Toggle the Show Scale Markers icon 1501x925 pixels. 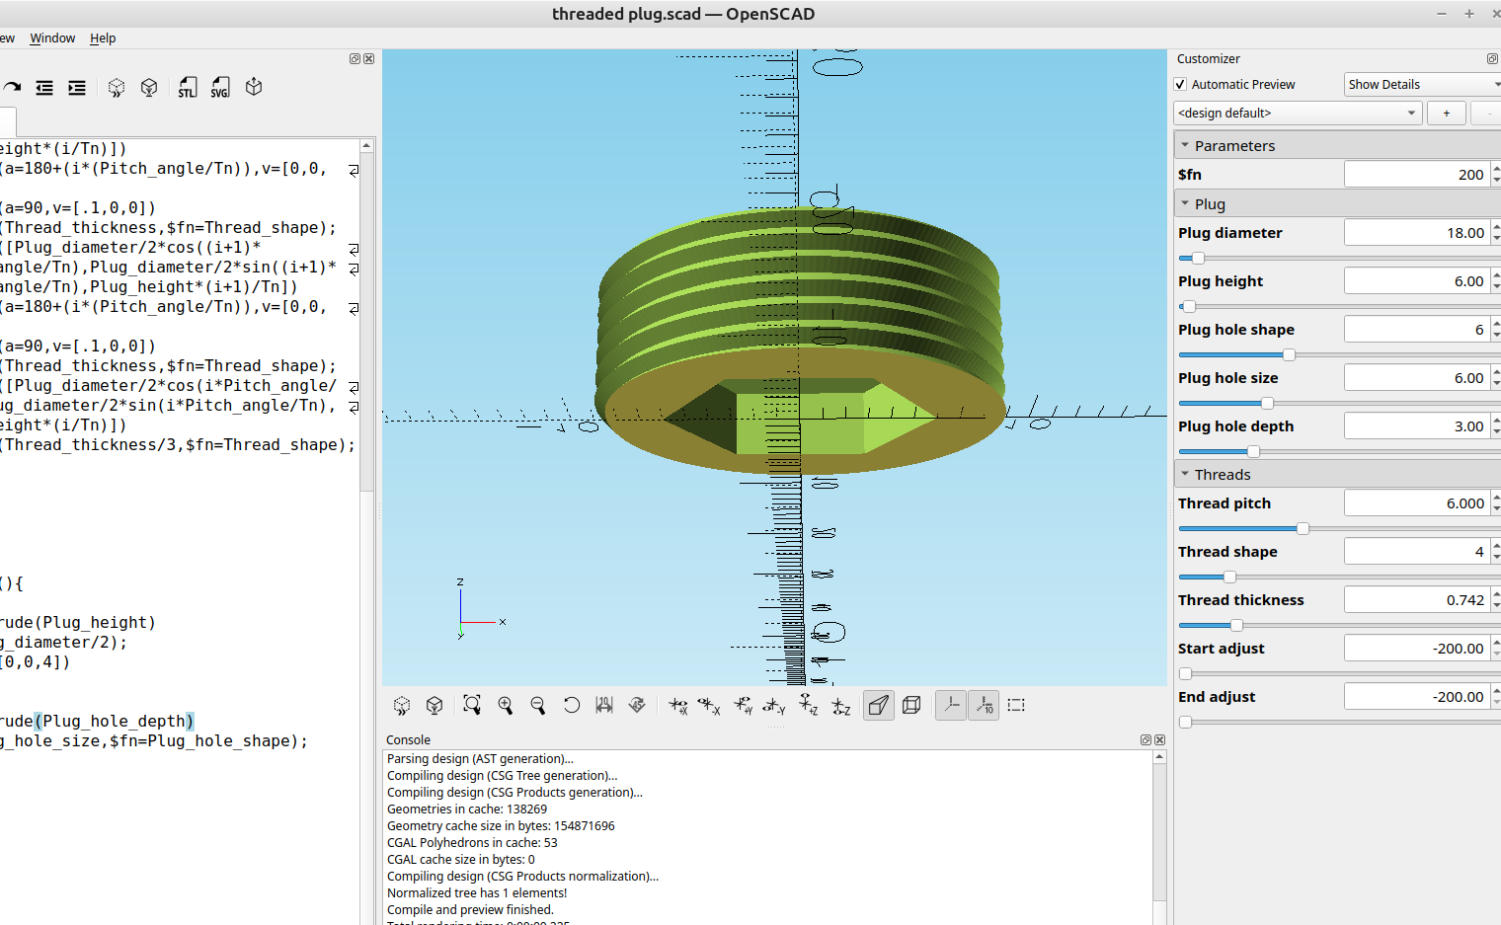tap(984, 705)
